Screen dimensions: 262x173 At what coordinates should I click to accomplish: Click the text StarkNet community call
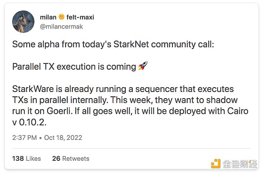click(x=163, y=44)
